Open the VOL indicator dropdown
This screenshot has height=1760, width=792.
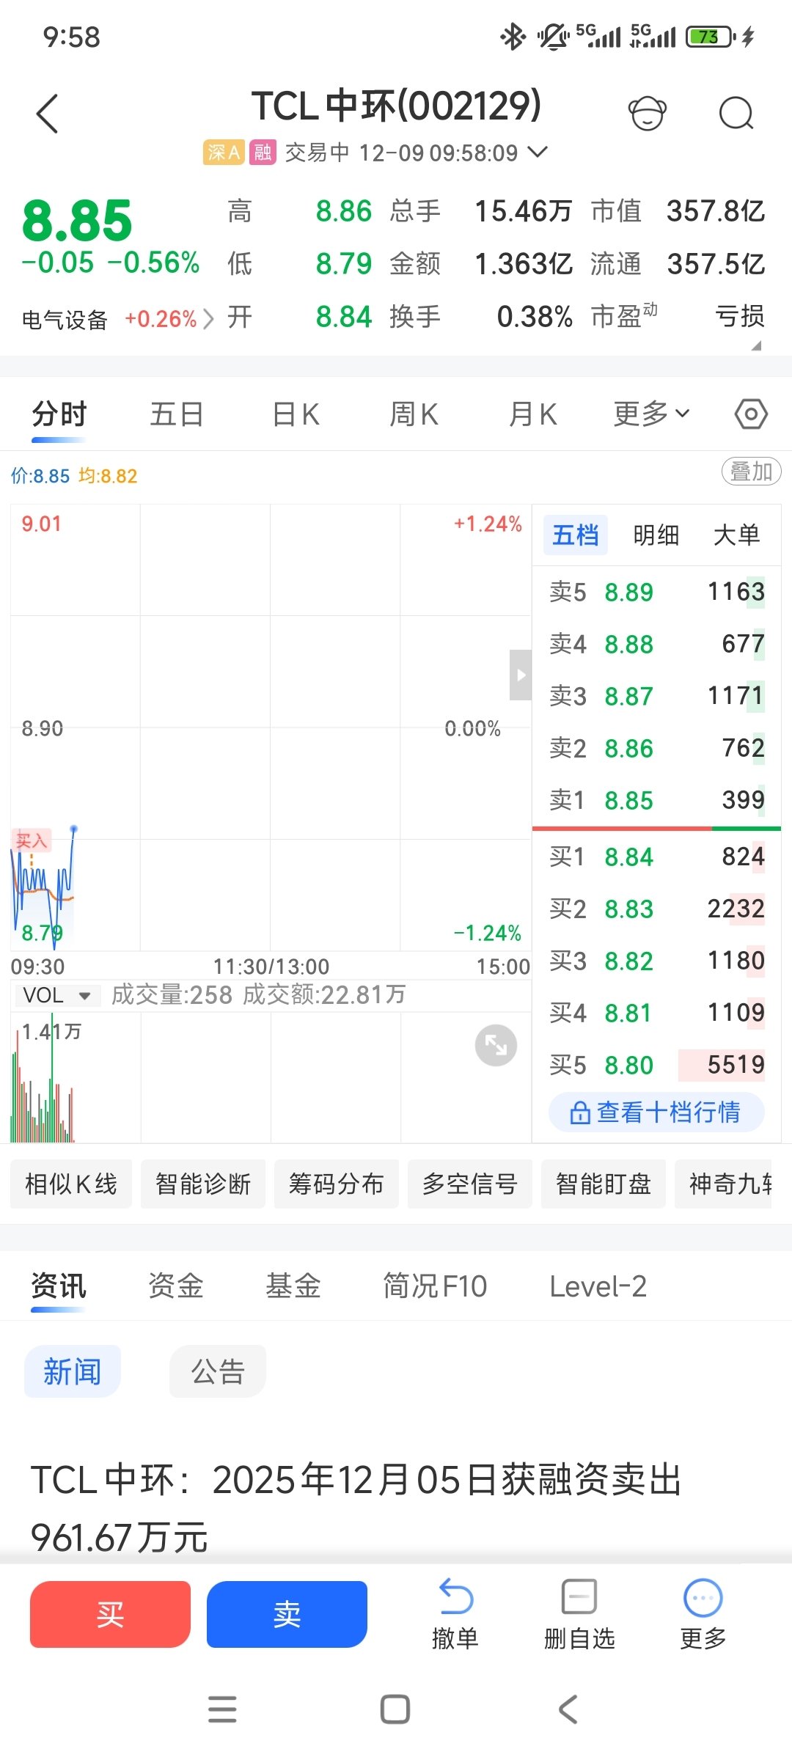(x=57, y=995)
